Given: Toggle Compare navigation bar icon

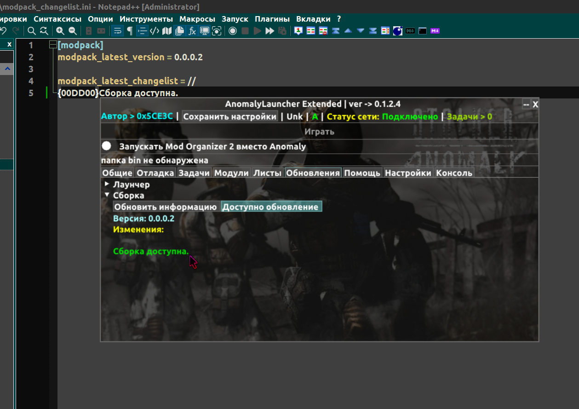Looking at the screenshot, I should coord(385,31).
